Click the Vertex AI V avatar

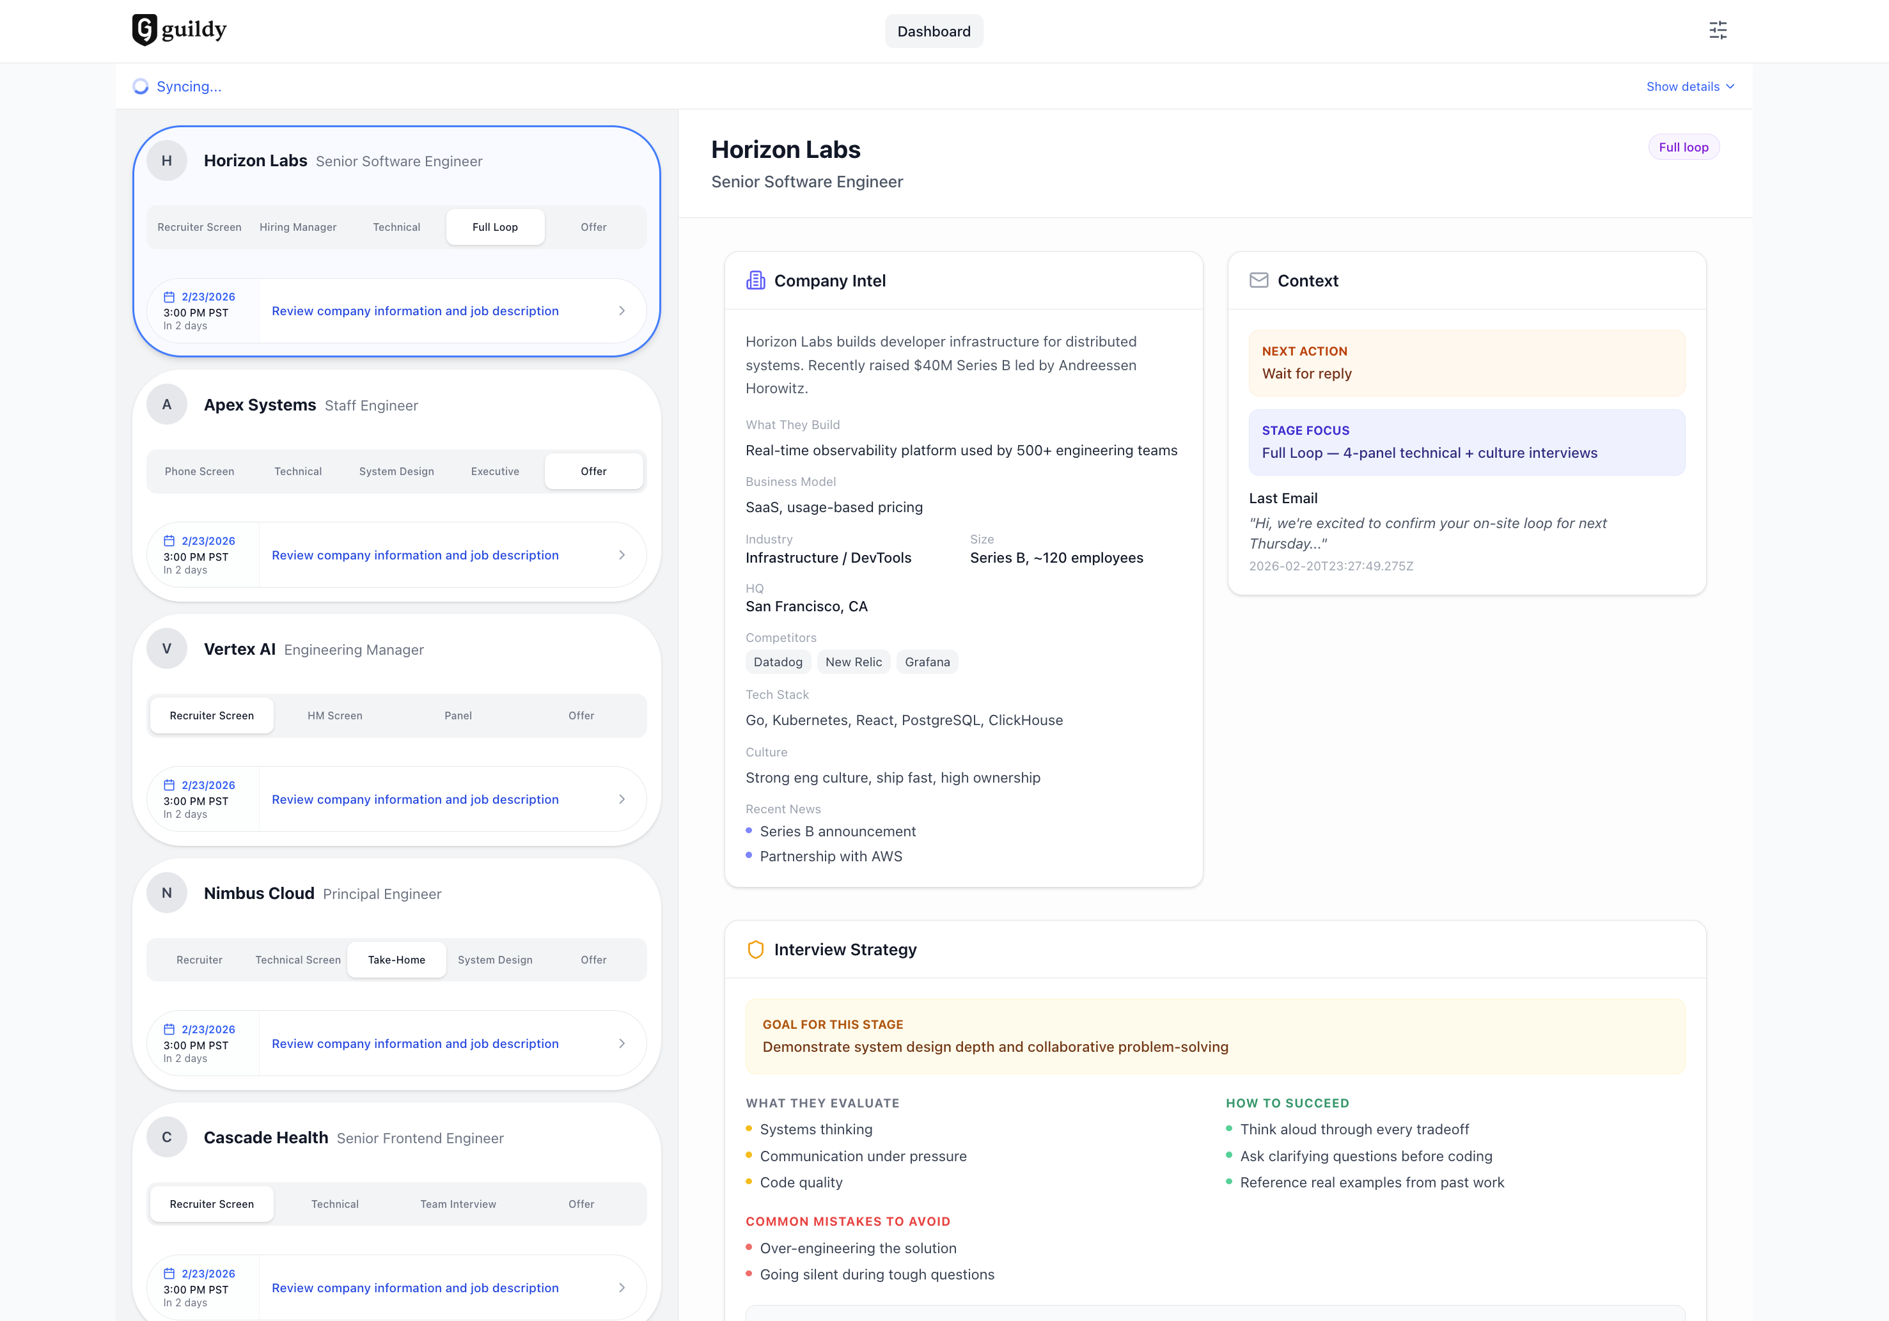pyautogui.click(x=167, y=649)
